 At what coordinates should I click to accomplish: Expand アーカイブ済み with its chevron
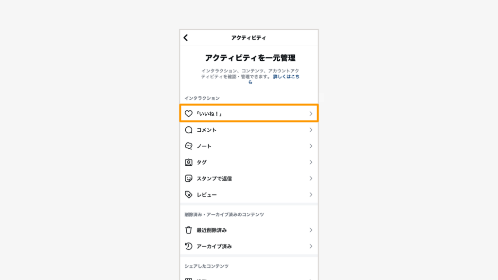[x=311, y=246]
